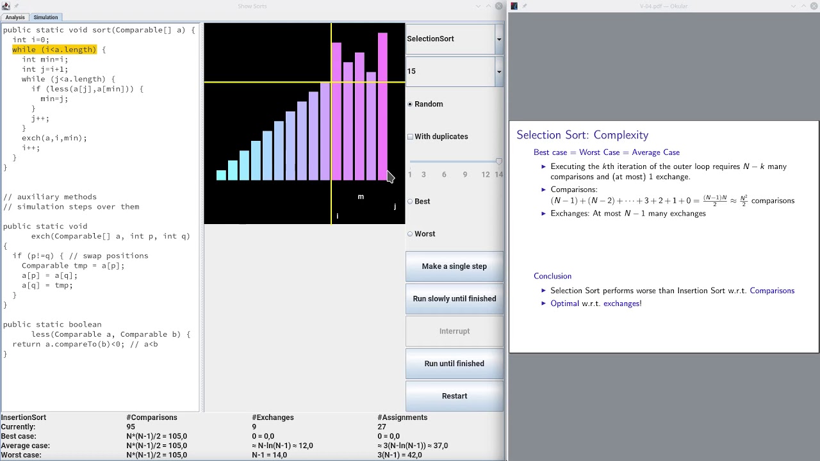The image size is (820, 461).
Task: Click average exchanges '≈ N-ln(N-1) ≈ 12,0'
Action: pyautogui.click(x=283, y=446)
